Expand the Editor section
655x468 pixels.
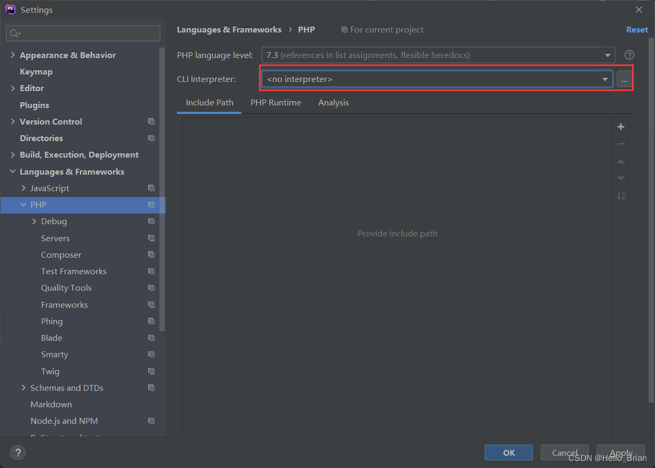[x=13, y=88]
